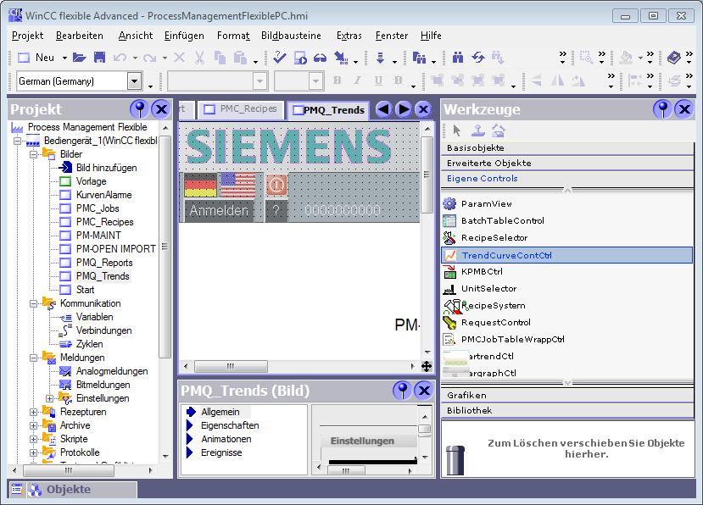The height and width of the screenshot is (505, 703).
Task: Click the trash bin in Werkzeuge
Action: click(x=455, y=460)
